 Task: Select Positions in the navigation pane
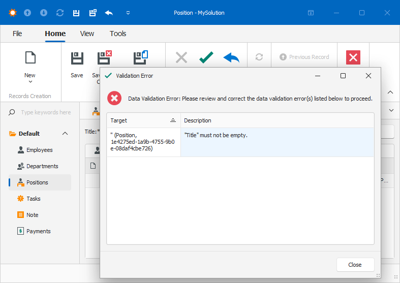40,182
